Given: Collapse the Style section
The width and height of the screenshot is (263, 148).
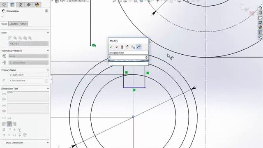Looking at the screenshot, I should click(x=48, y=32).
